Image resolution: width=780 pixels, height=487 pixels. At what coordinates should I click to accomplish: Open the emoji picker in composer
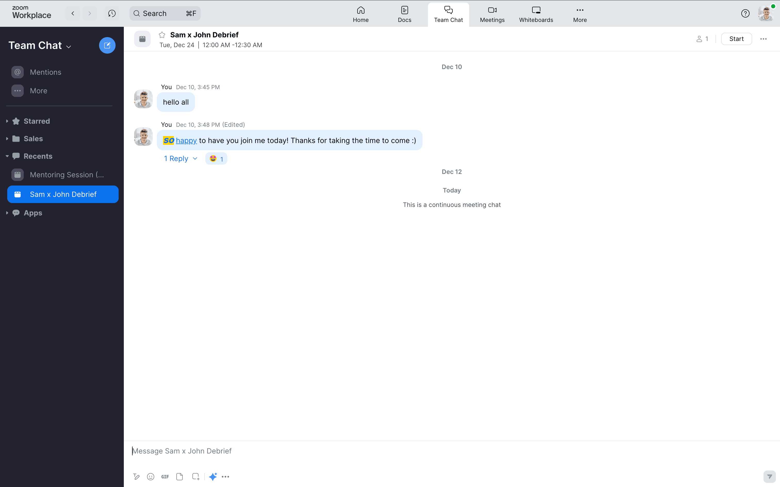151,476
